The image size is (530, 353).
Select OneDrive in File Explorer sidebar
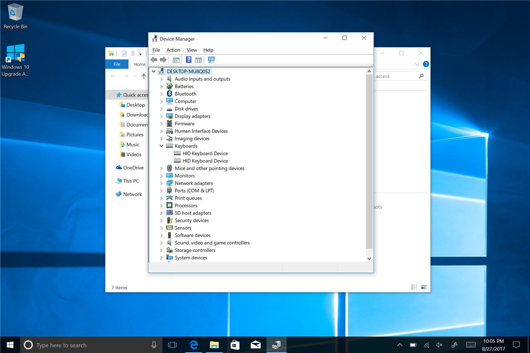point(133,168)
